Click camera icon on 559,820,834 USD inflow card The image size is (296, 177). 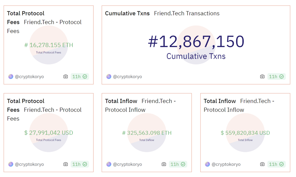(262, 164)
